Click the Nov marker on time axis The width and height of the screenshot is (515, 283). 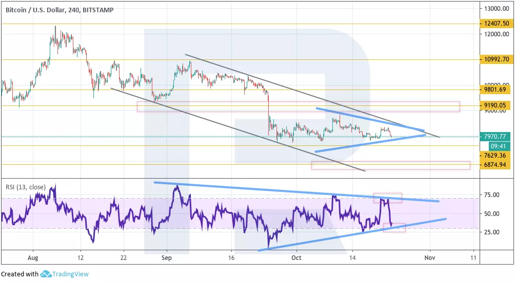click(430, 259)
